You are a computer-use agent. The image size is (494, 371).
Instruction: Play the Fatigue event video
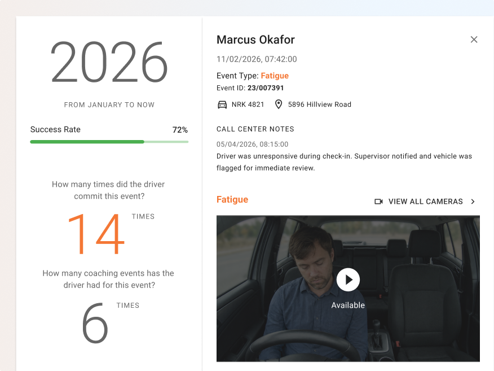pos(348,280)
